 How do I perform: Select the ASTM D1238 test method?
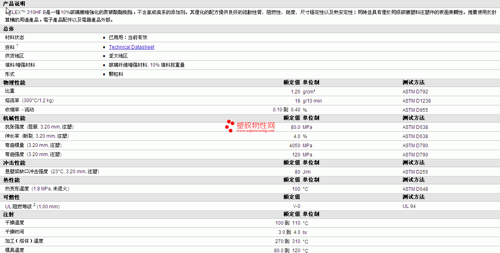[417, 101]
